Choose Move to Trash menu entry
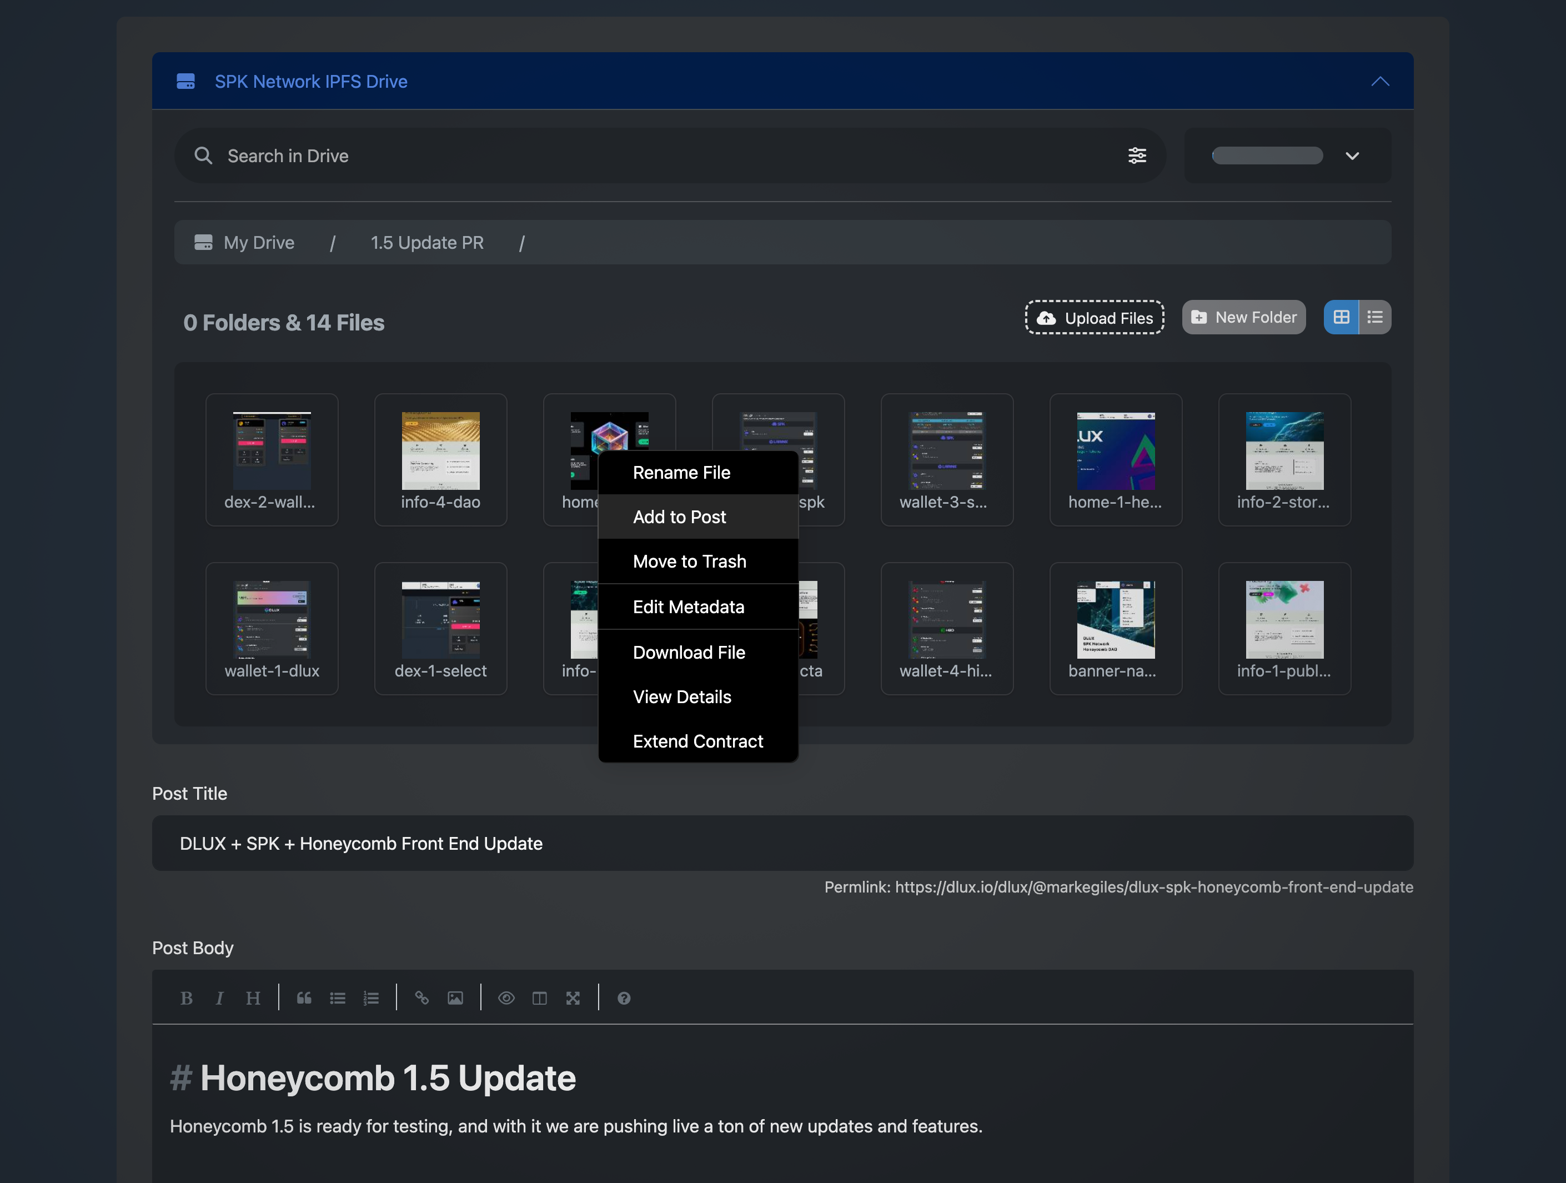Viewport: 1566px width, 1183px height. [698, 562]
